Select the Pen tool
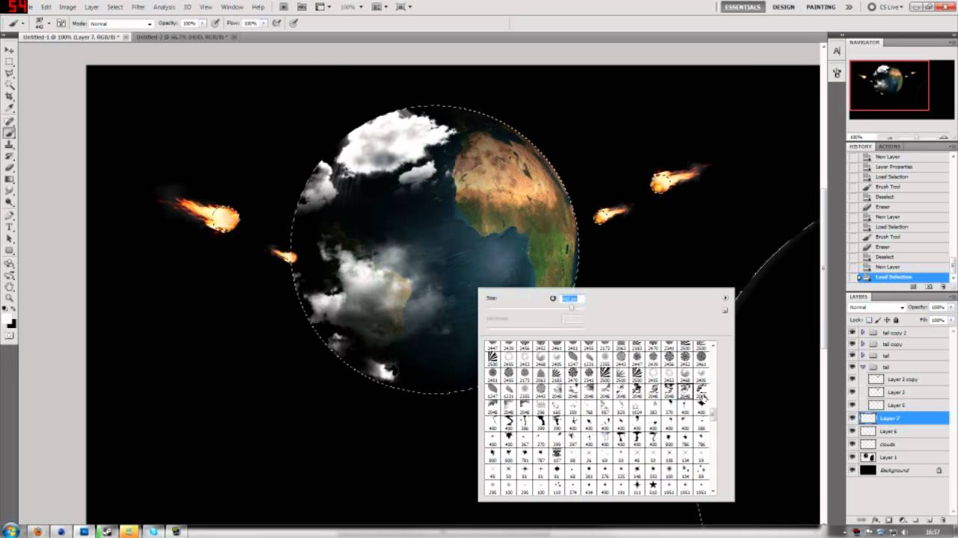This screenshot has width=958, height=538. 10,215
